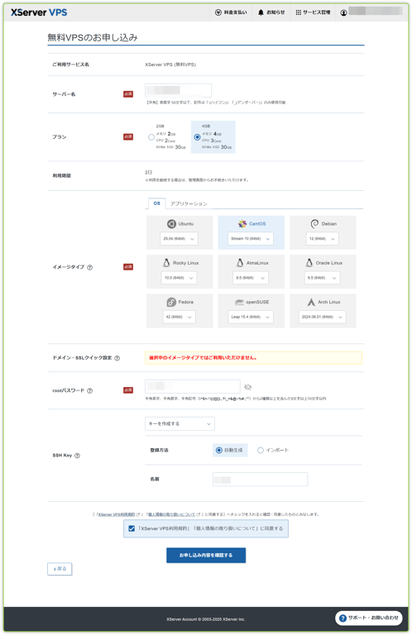Click the 戻る back button
Image resolution: width=412 pixels, height=635 pixels.
[60, 569]
